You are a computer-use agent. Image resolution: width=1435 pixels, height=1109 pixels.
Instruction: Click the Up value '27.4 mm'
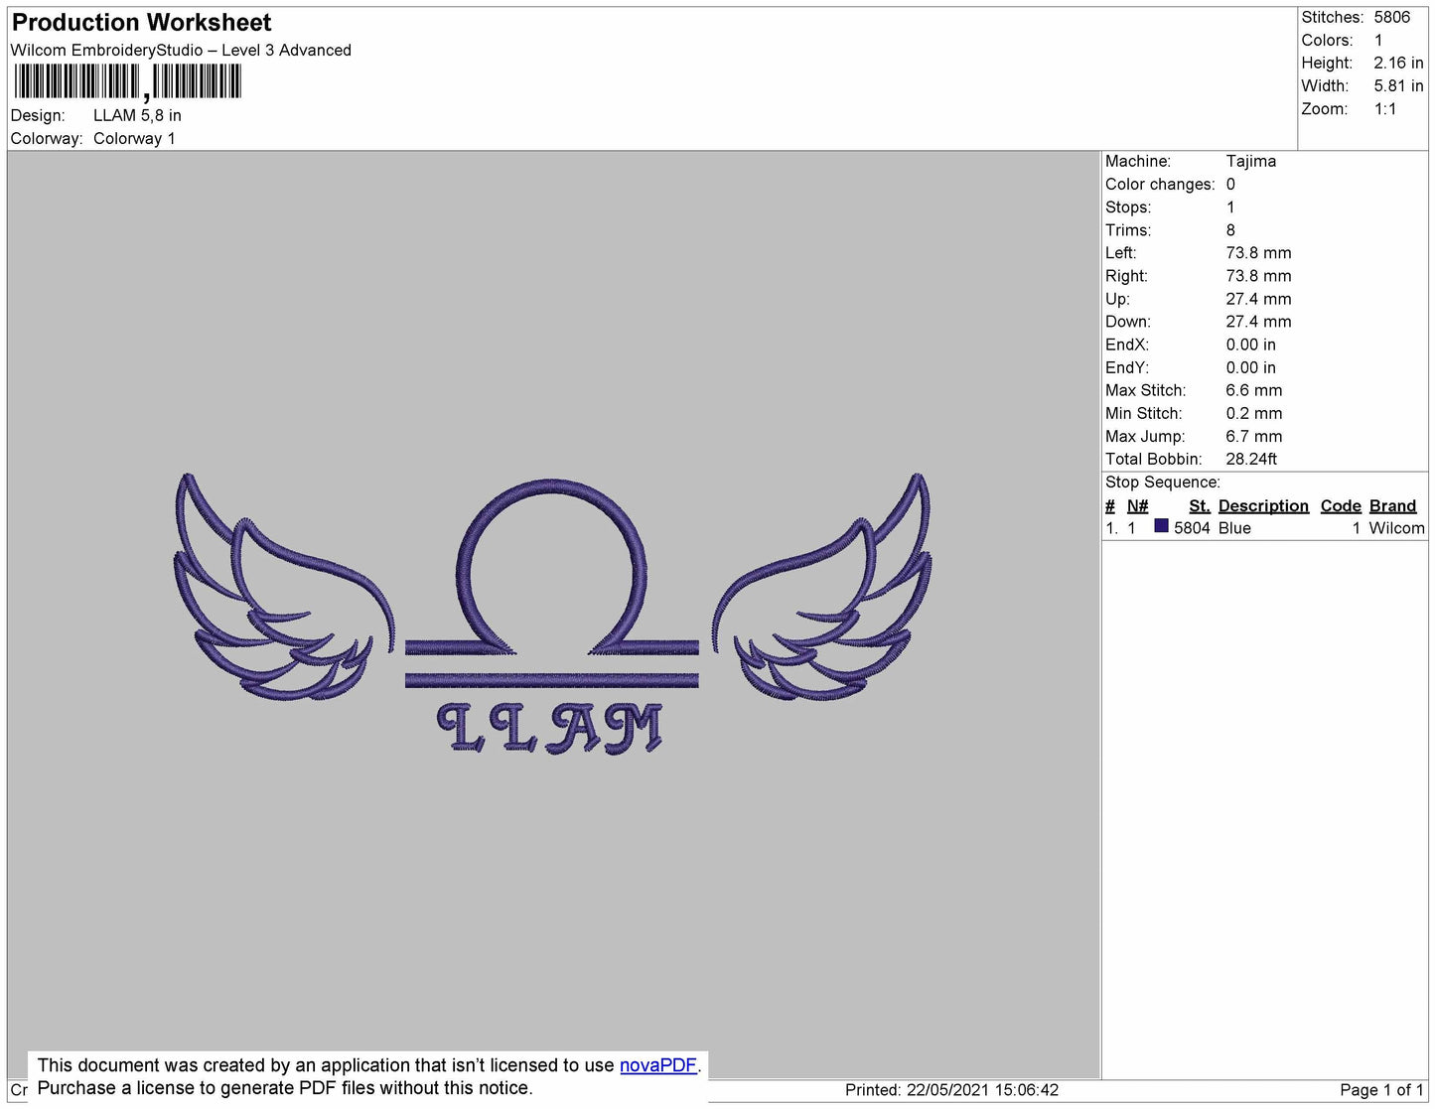point(1258,298)
